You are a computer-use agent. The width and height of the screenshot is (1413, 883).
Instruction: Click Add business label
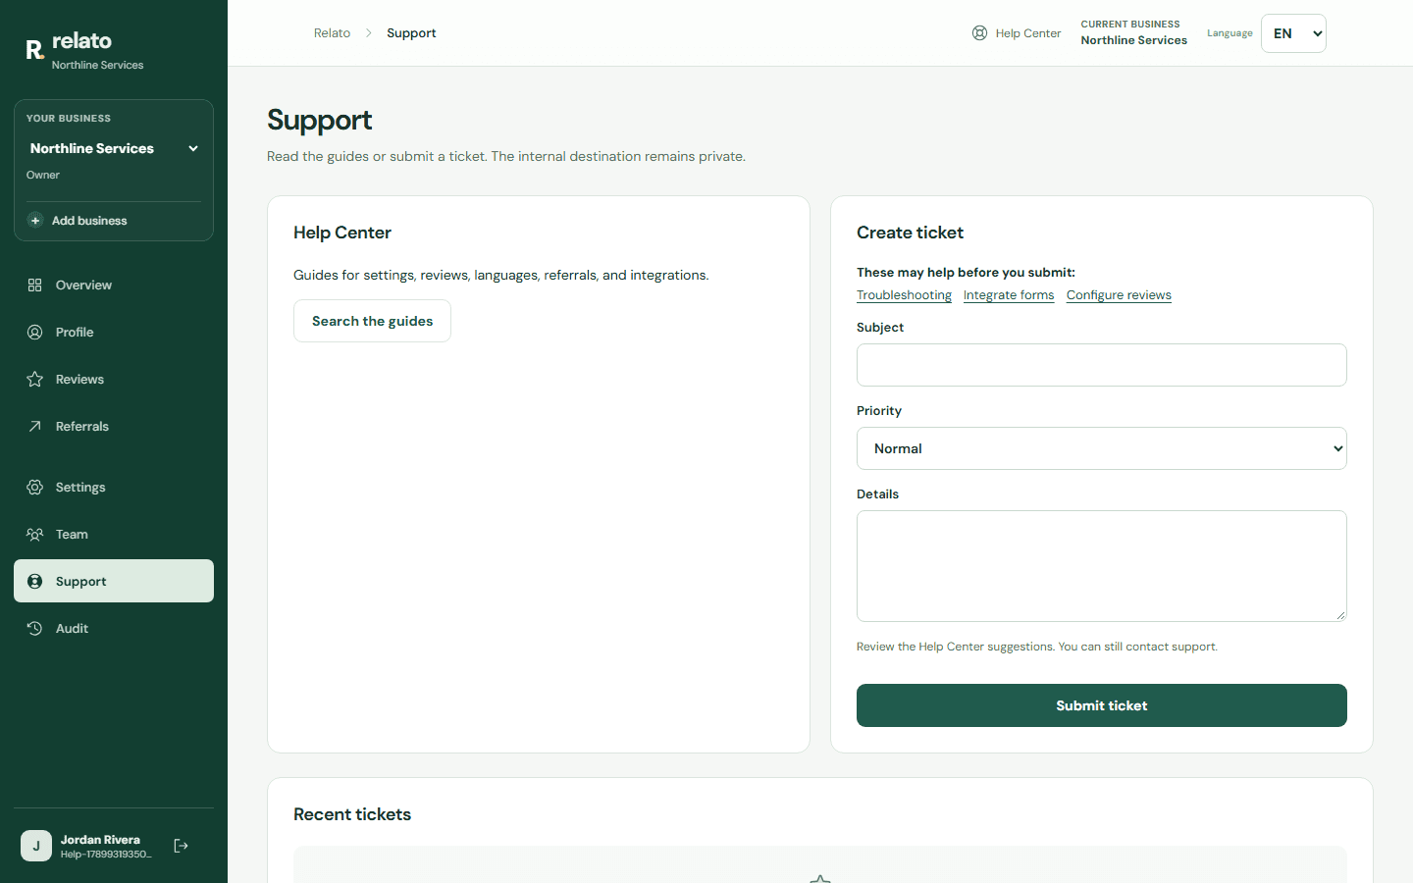point(89,221)
